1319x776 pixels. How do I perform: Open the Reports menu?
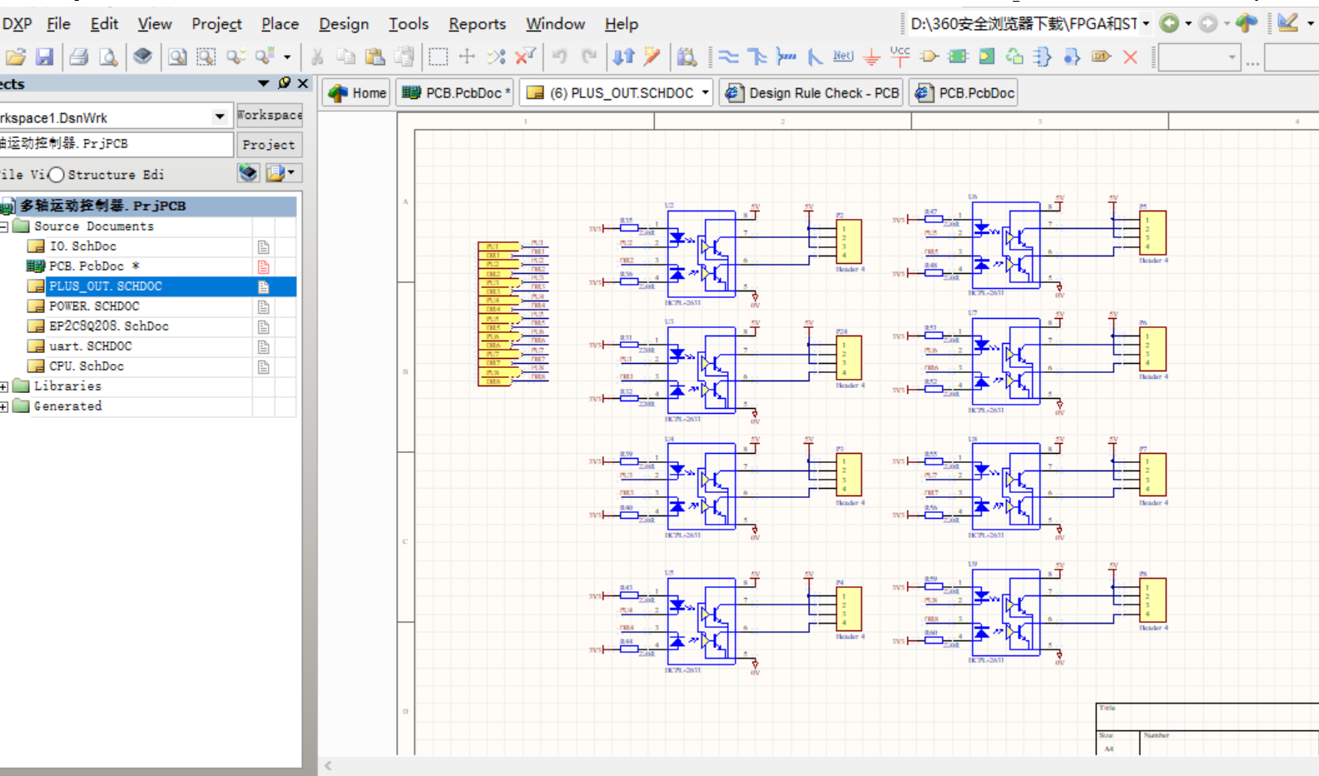pos(477,24)
